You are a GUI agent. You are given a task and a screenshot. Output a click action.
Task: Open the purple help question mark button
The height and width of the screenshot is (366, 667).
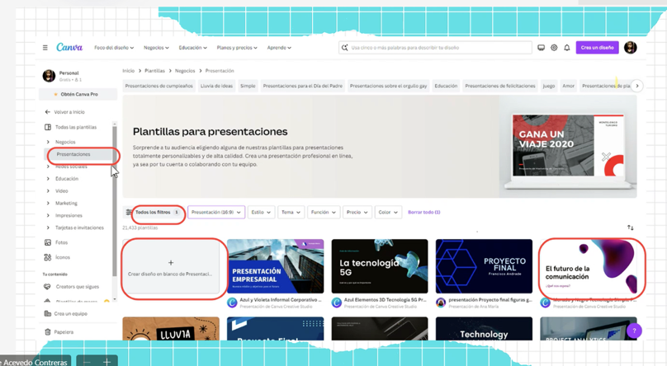[x=634, y=331]
